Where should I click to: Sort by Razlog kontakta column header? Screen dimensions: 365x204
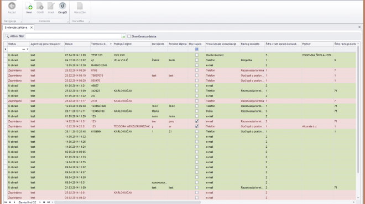253,44
